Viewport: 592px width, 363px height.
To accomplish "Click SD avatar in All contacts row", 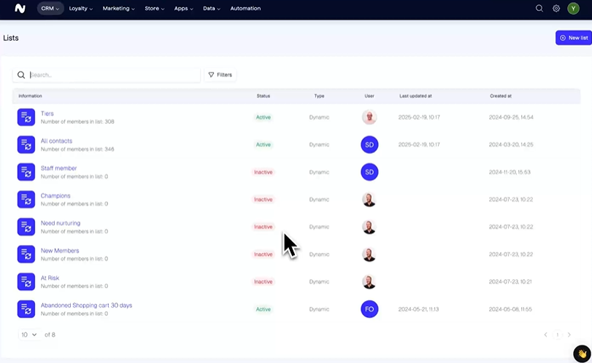I will [x=369, y=145].
